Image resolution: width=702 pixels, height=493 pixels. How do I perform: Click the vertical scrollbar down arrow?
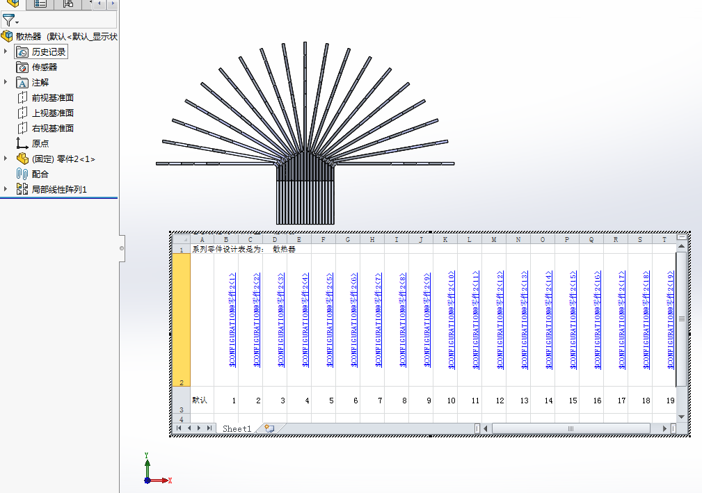point(681,417)
